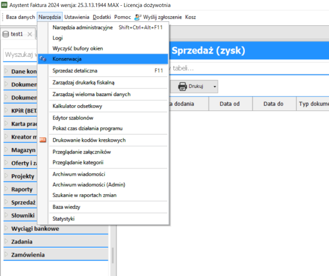
Task: Open the Ustawienia menu
Action: pyautogui.click(x=77, y=17)
